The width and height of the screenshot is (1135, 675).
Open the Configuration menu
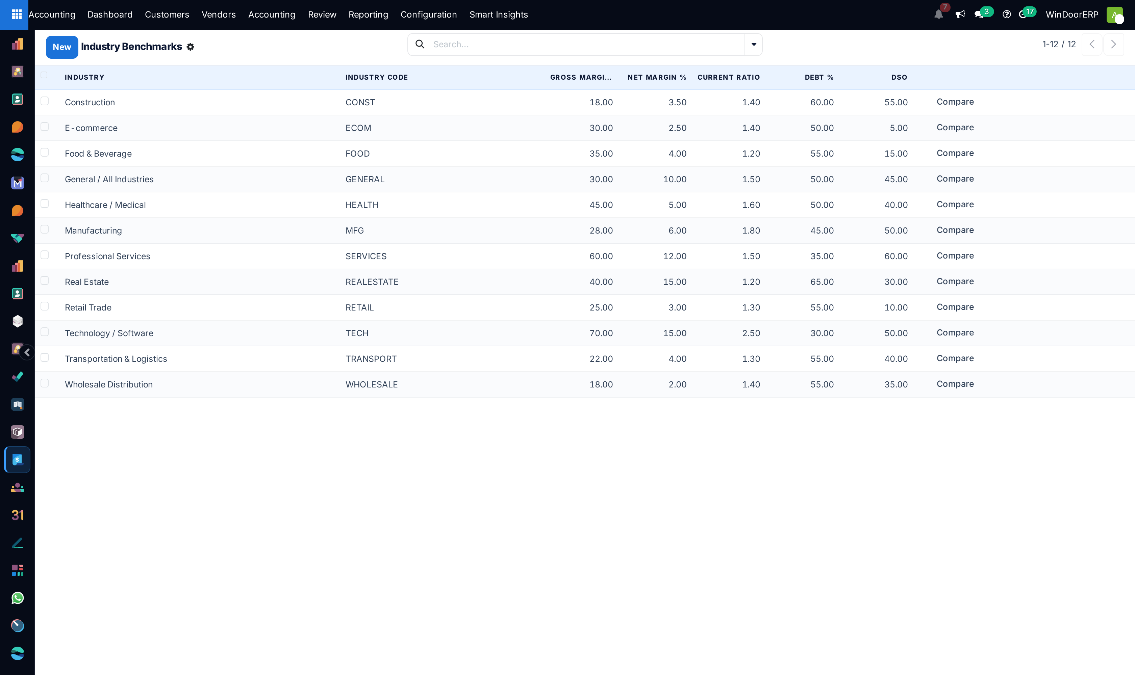click(x=428, y=15)
